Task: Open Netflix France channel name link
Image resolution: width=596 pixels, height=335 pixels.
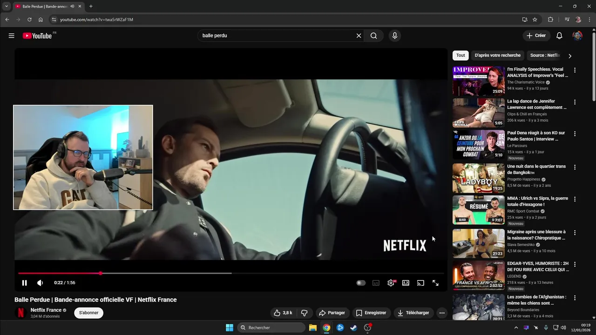Action: tap(46, 310)
